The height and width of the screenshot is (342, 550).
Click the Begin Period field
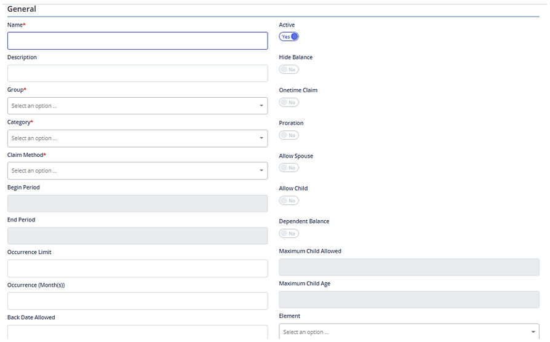(x=138, y=204)
